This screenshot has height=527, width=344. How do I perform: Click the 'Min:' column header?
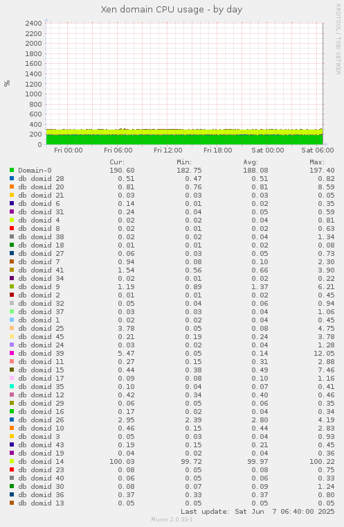(x=185, y=162)
